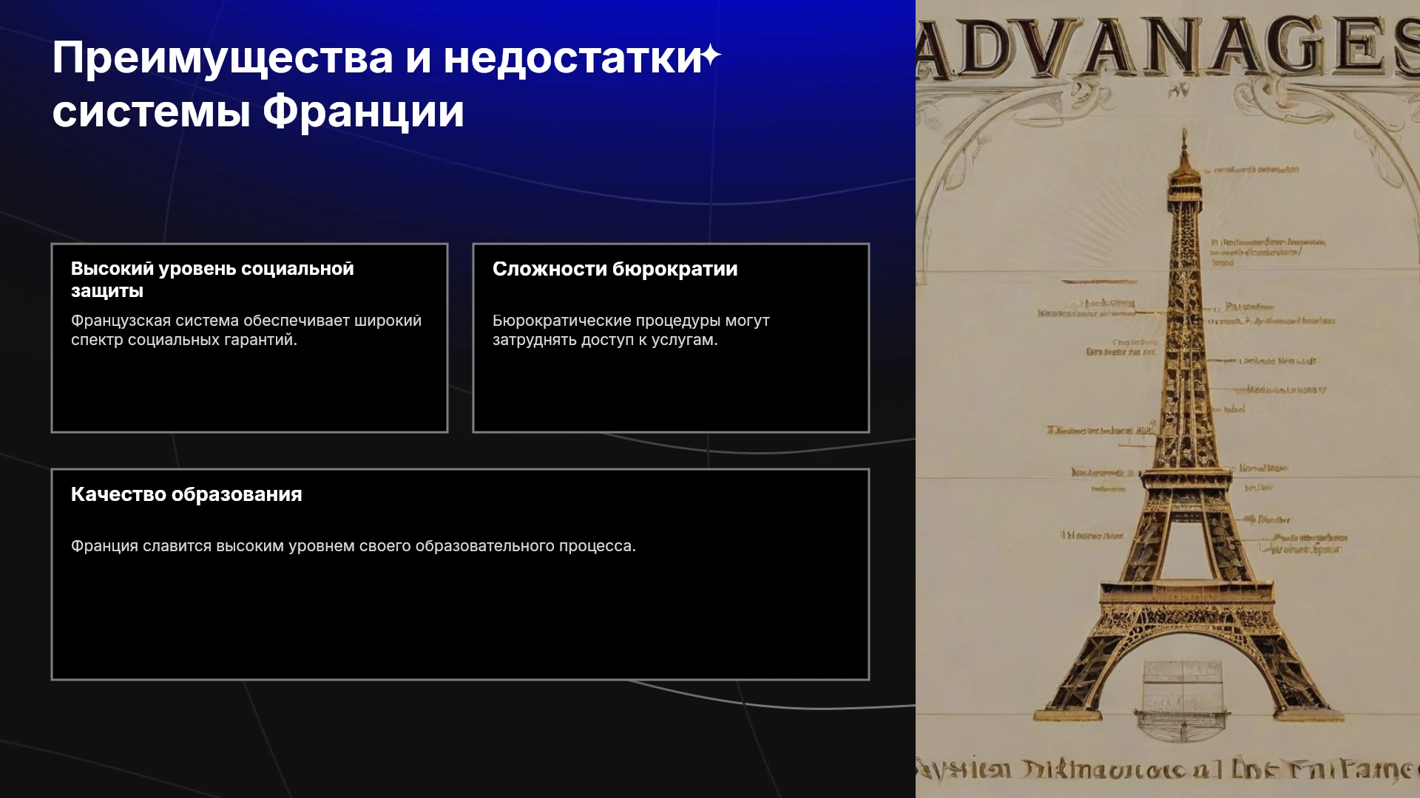Select the "Качество образования" heading
This screenshot has width=1420, height=798.
click(x=186, y=494)
